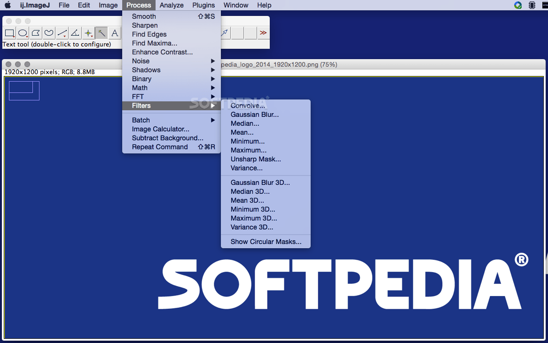This screenshot has height=343, width=548.
Task: Open Subtract Background dialog
Action: [172, 138]
